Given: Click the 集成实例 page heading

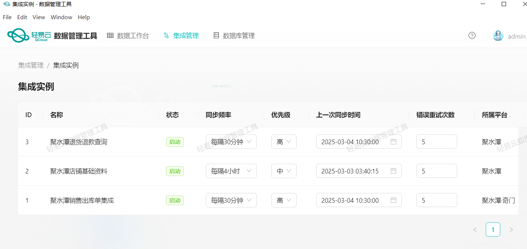Looking at the screenshot, I should [36, 87].
